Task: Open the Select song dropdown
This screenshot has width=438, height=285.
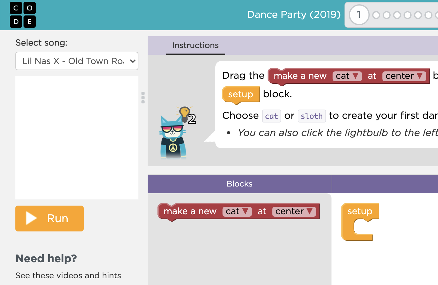Action: point(77,61)
